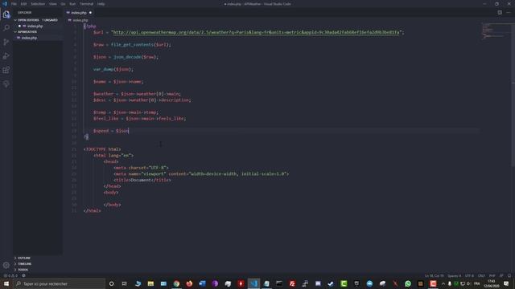Click the CRLF line ending status item
This screenshot has height=289, width=515.
[x=481, y=275]
